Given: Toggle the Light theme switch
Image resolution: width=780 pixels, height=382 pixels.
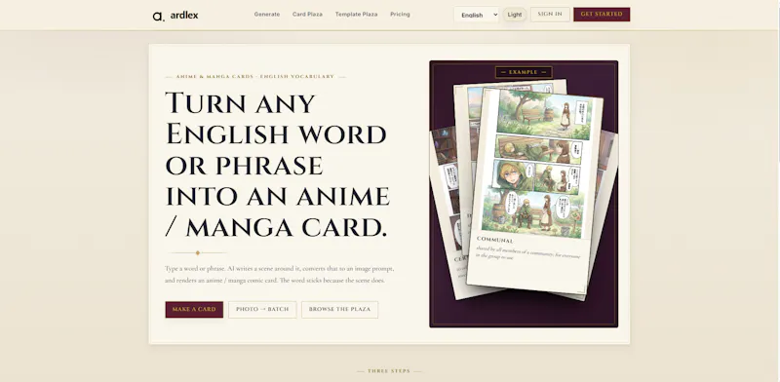Looking at the screenshot, I should pos(515,15).
